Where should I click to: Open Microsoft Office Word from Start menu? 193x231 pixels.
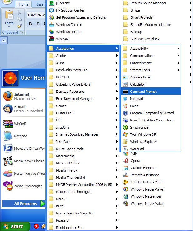tap(24, 148)
